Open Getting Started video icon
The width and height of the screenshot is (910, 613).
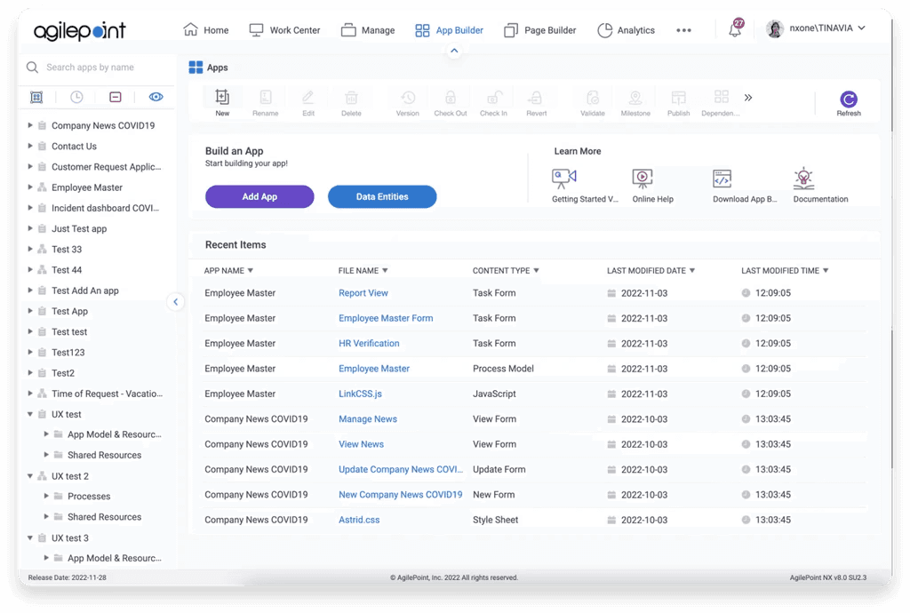pyautogui.click(x=563, y=178)
